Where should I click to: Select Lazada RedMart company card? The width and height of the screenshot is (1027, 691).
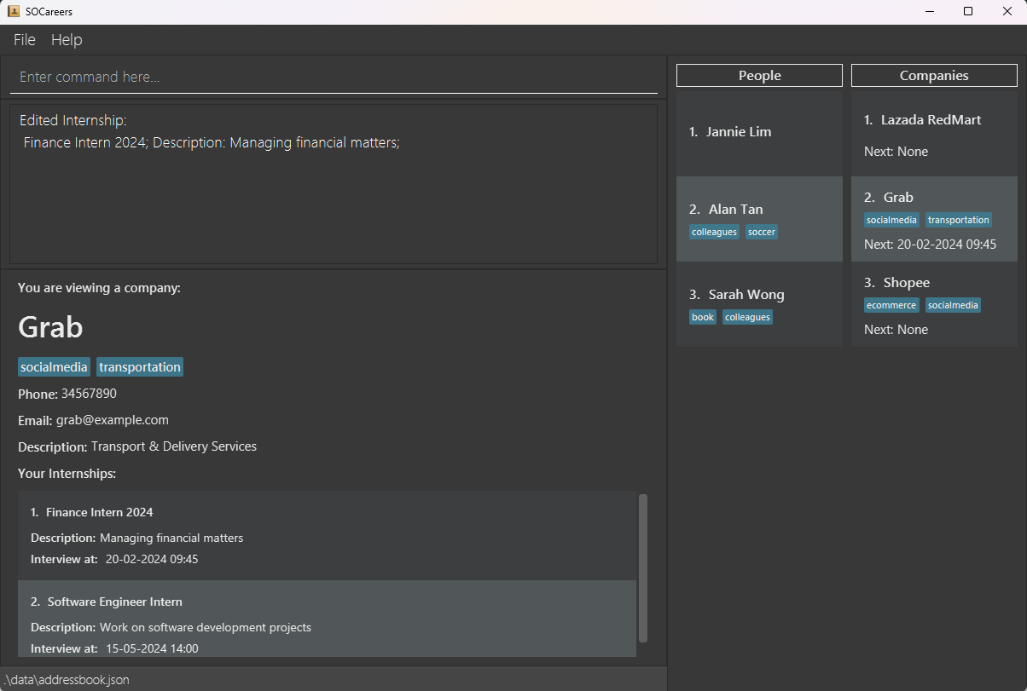coord(934,134)
